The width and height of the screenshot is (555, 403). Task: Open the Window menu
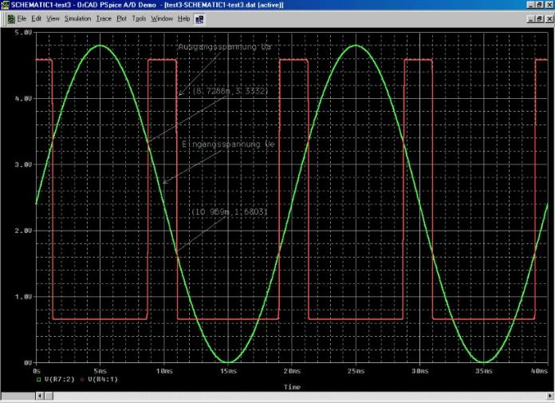[x=162, y=19]
